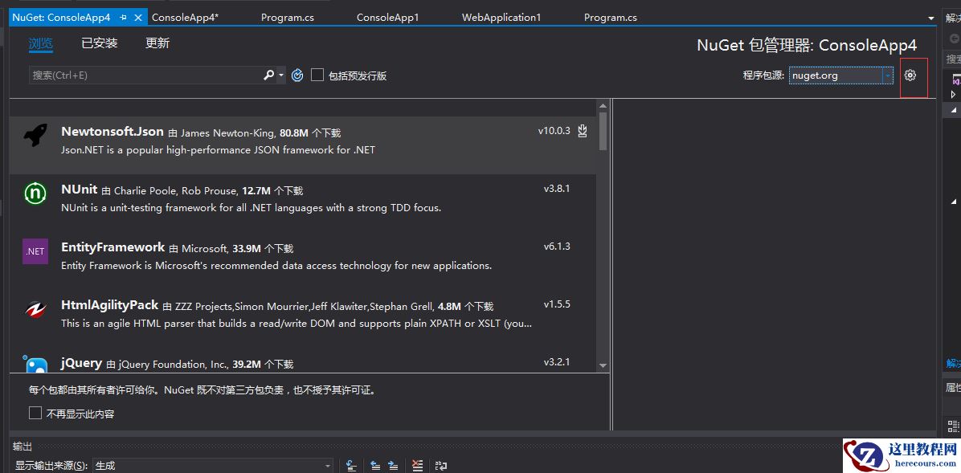Click download arrow next to v10.0.3
The width and height of the screenshot is (961, 473).
(583, 131)
